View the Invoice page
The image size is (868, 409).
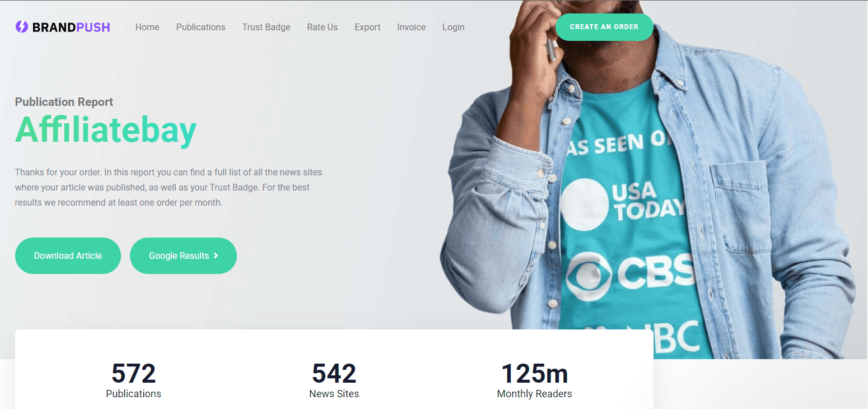point(412,27)
